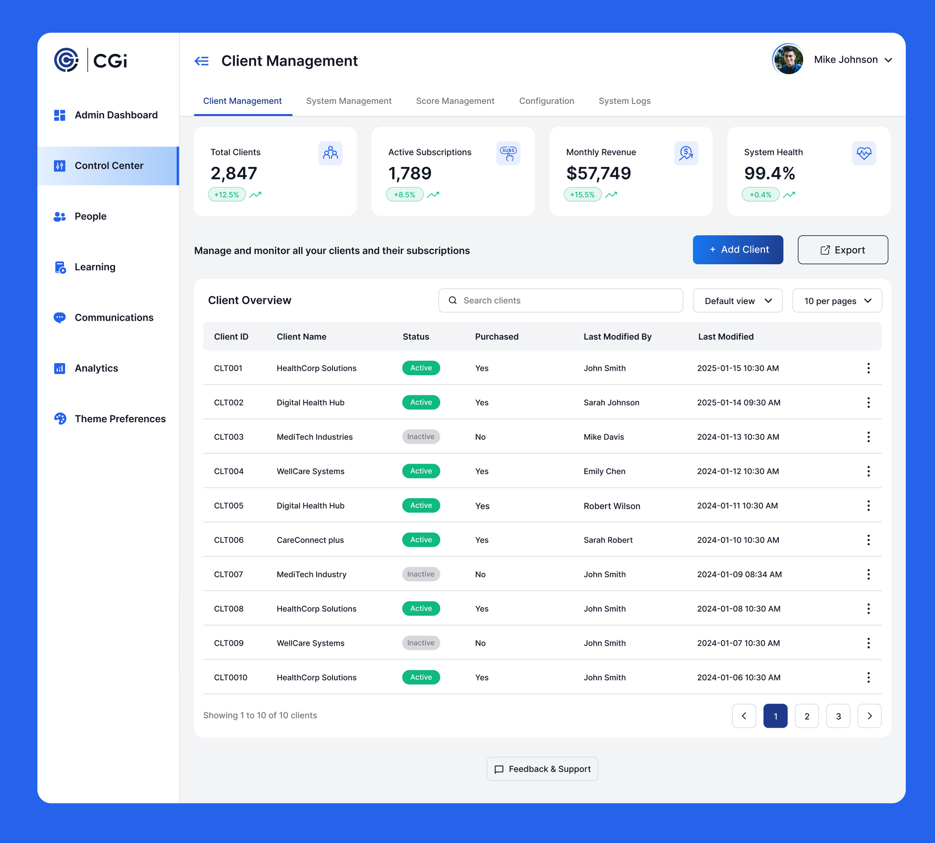This screenshot has width=935, height=843.
Task: Select the Analytics sidebar icon
Action: (59, 368)
